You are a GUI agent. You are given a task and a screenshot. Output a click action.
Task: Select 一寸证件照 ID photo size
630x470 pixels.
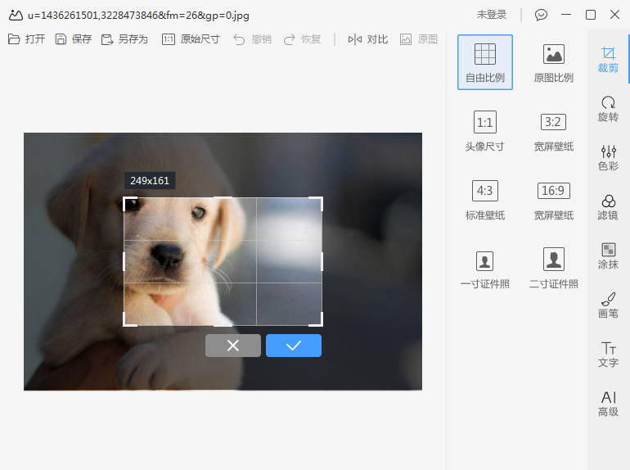pyautogui.click(x=485, y=269)
